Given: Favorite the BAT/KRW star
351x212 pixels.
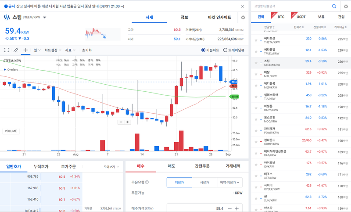Looking at the screenshot, I should [x=256, y=153].
